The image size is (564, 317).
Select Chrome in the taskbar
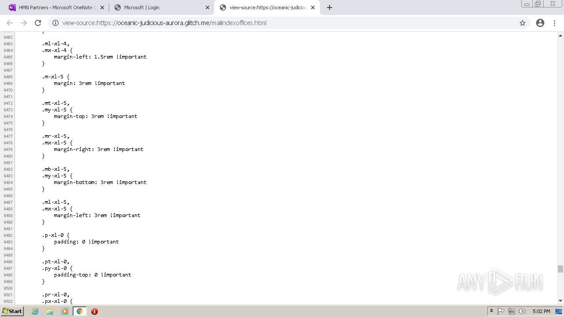tap(79, 311)
